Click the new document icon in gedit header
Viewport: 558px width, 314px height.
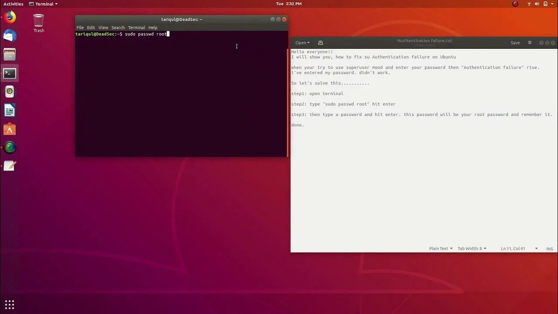(x=320, y=43)
